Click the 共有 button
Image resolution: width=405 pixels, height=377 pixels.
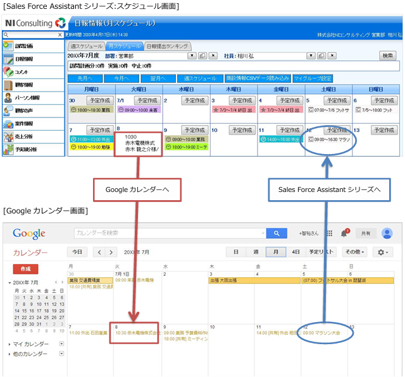click(x=366, y=234)
